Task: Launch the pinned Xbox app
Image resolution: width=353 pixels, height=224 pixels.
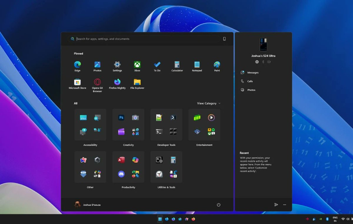Action: (137, 66)
